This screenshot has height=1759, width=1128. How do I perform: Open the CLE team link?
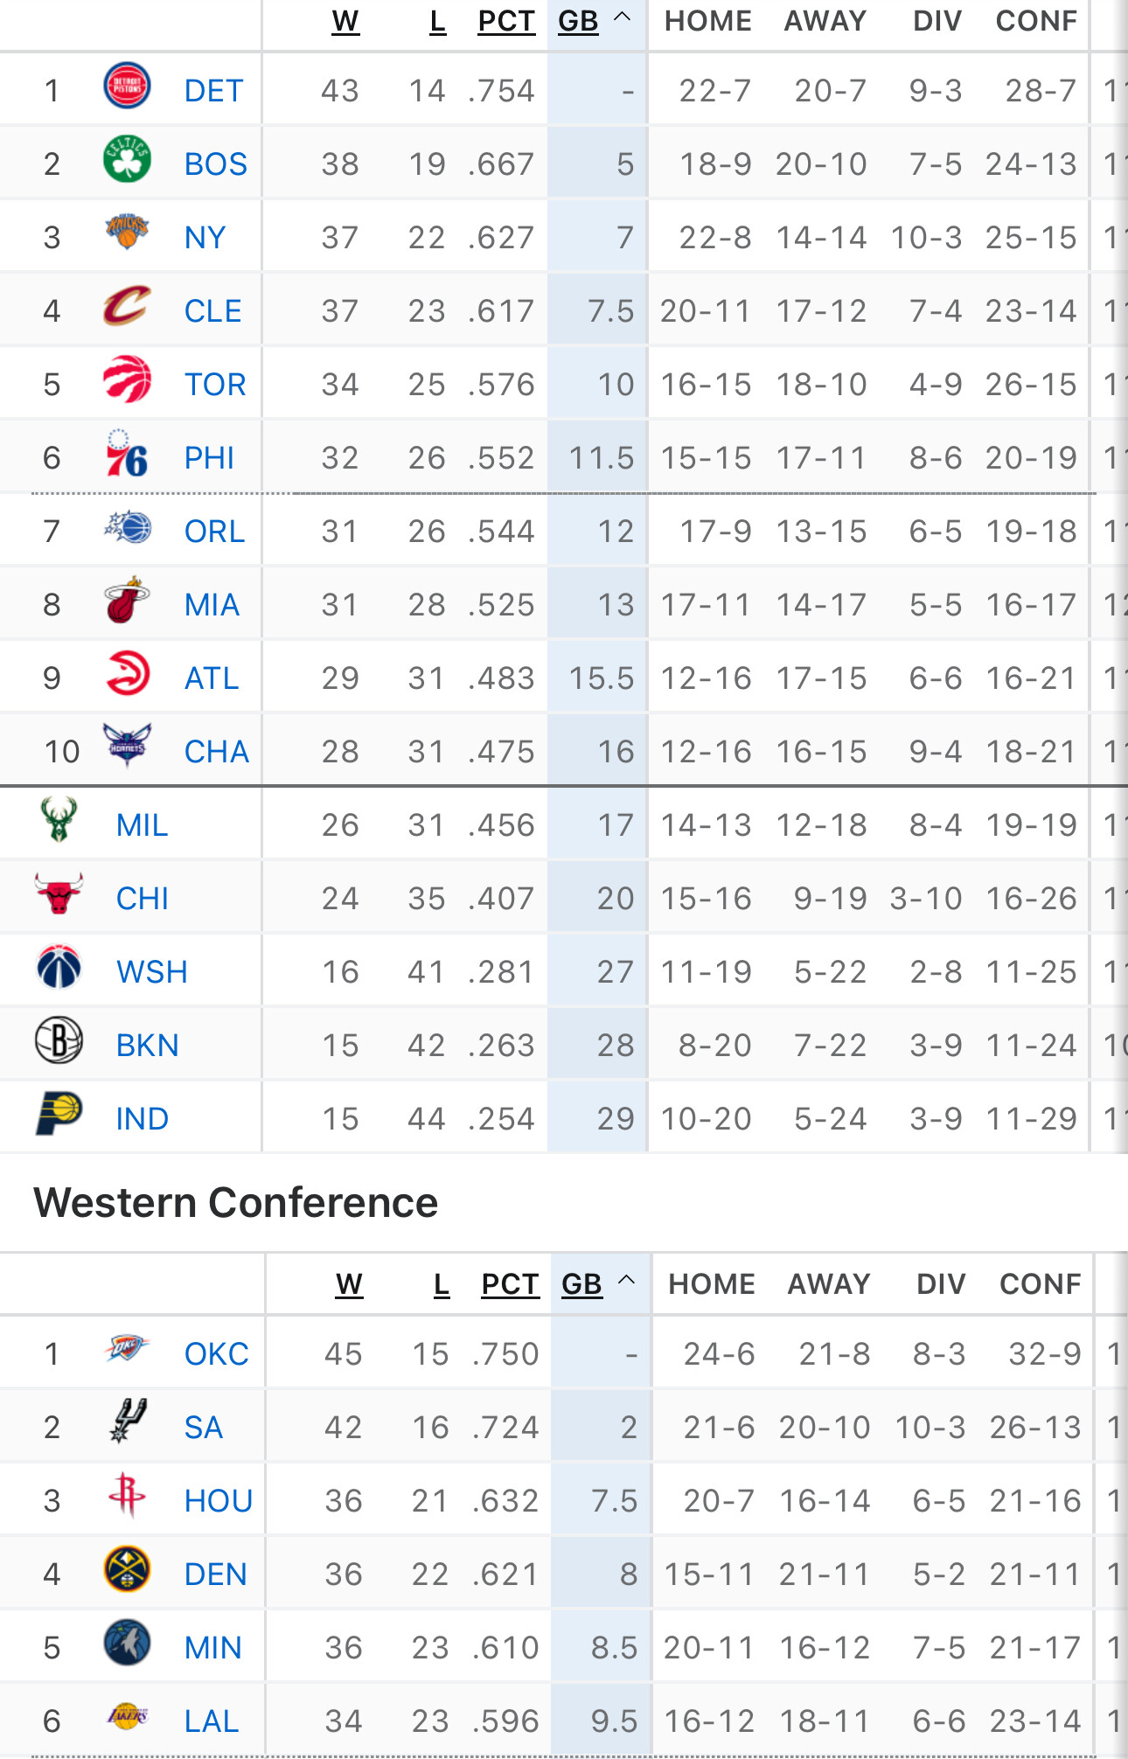pos(212,311)
